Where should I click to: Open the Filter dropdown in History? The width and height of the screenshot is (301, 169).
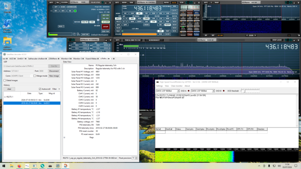[56, 89]
